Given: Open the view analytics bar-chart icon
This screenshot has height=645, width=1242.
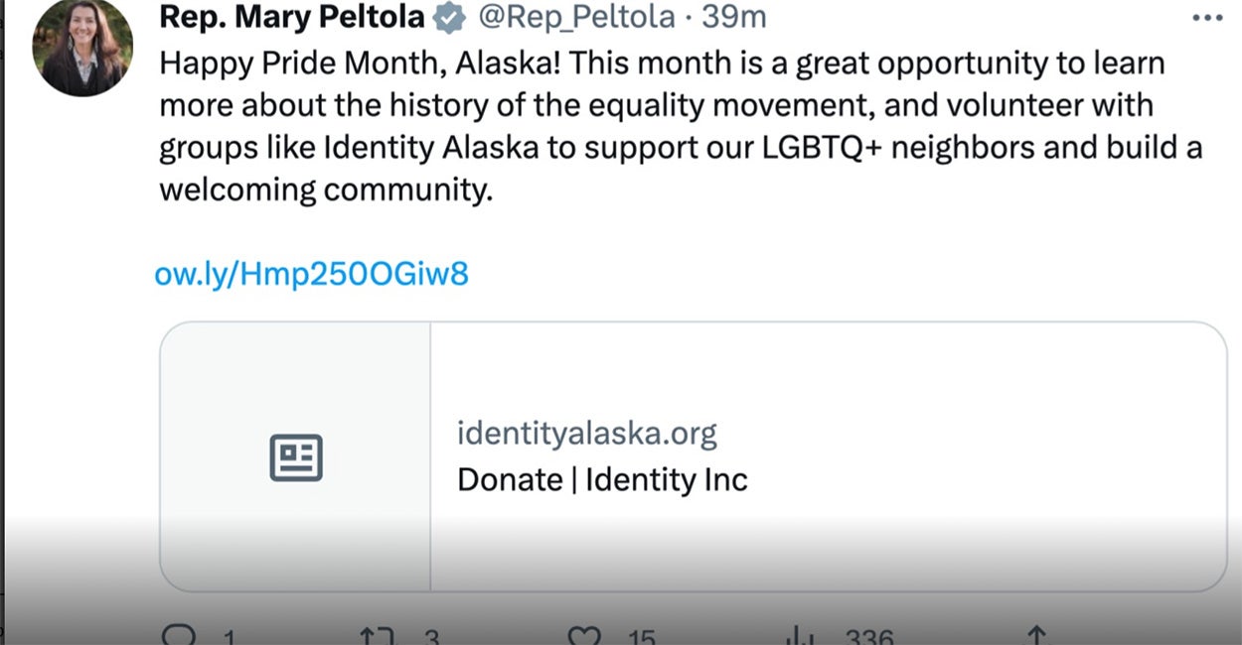Looking at the screenshot, I should (x=799, y=636).
